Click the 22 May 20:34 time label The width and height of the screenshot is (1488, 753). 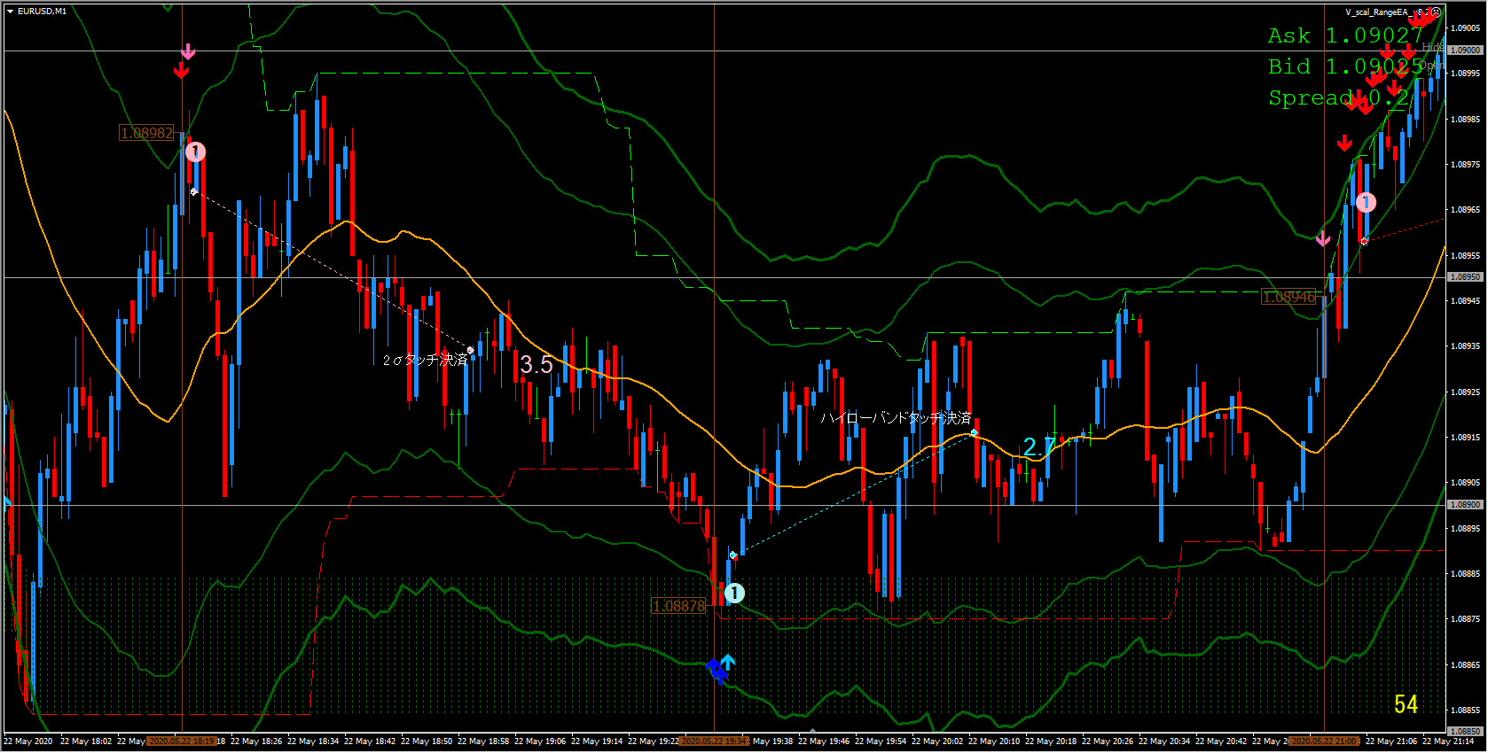1165,741
